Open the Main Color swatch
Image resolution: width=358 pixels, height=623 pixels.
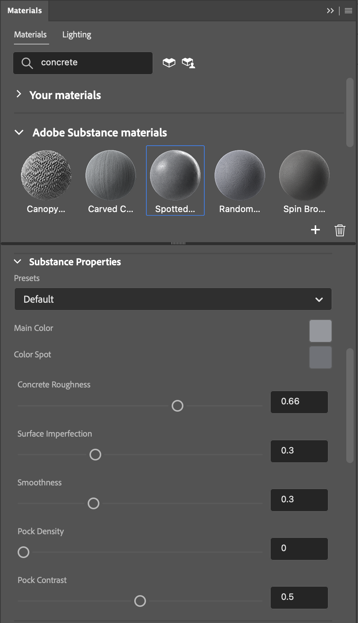pyautogui.click(x=321, y=331)
